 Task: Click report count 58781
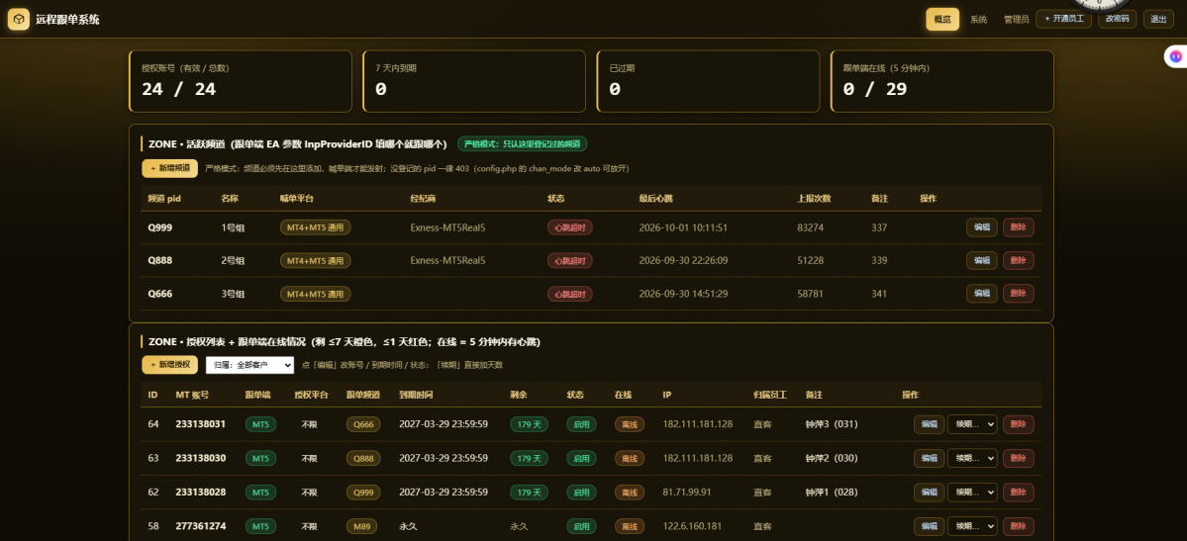(x=810, y=294)
